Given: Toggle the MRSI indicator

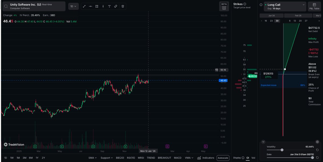Looking at the screenshot, I should point(141,158).
